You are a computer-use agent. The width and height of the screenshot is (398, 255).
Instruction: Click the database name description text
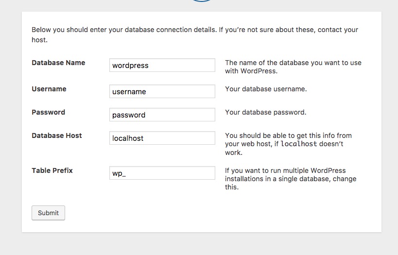click(x=293, y=67)
